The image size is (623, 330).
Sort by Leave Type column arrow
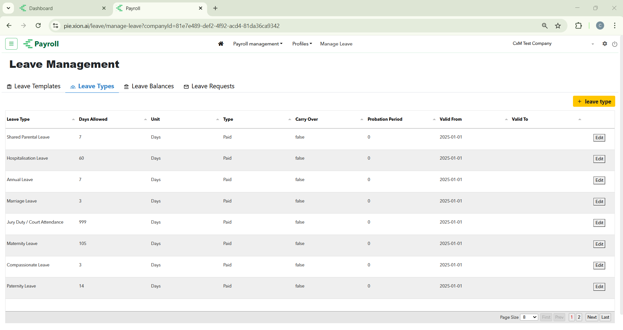[73, 119]
